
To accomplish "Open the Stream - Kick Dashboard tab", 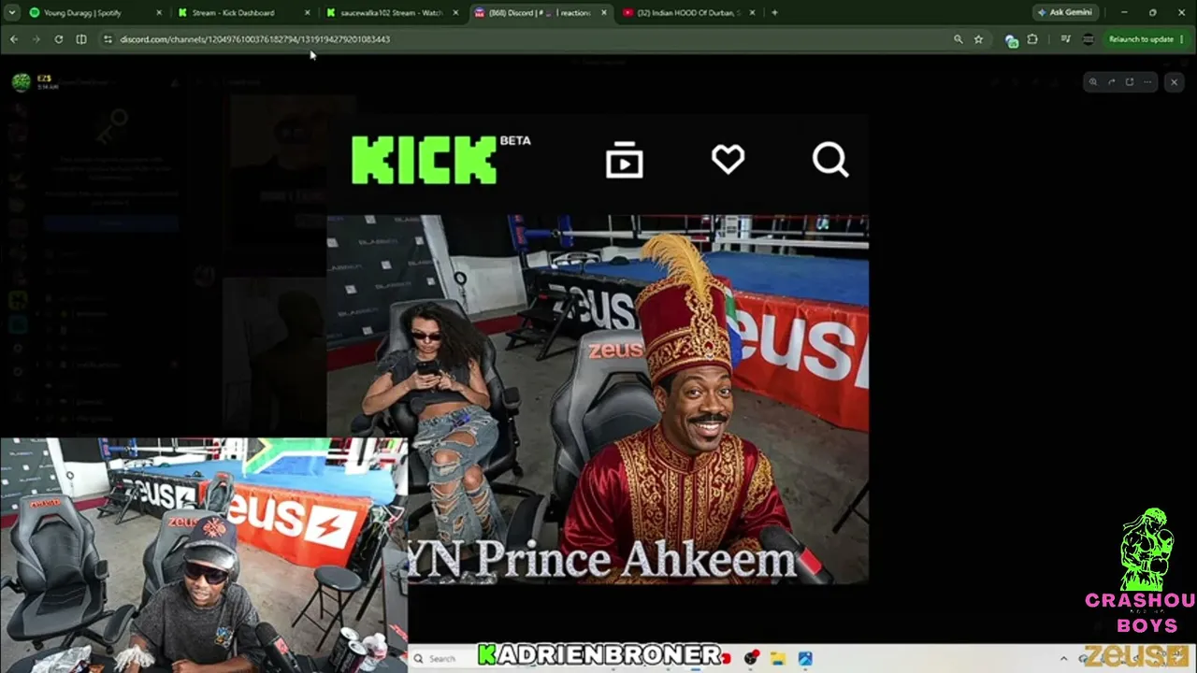I will click(245, 13).
